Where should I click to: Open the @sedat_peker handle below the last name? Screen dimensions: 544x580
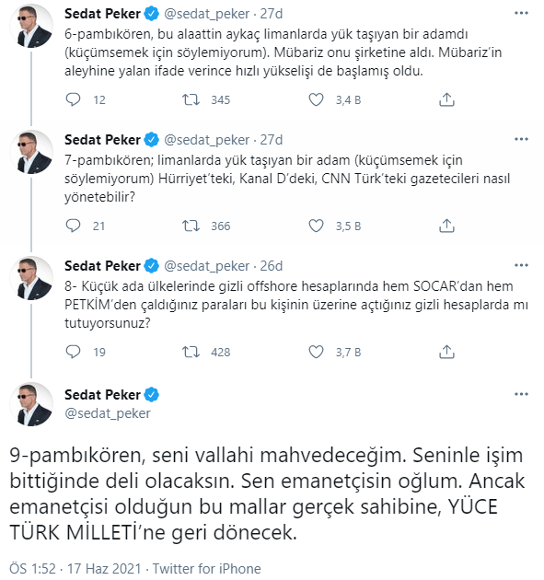pos(108,413)
